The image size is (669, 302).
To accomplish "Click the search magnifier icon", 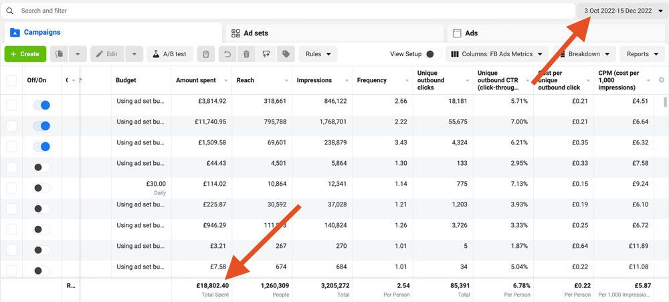I will point(10,11).
